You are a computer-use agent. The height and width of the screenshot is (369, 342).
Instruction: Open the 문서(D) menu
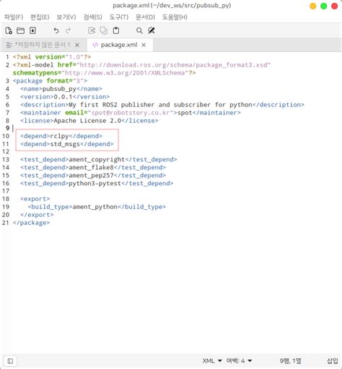click(145, 17)
